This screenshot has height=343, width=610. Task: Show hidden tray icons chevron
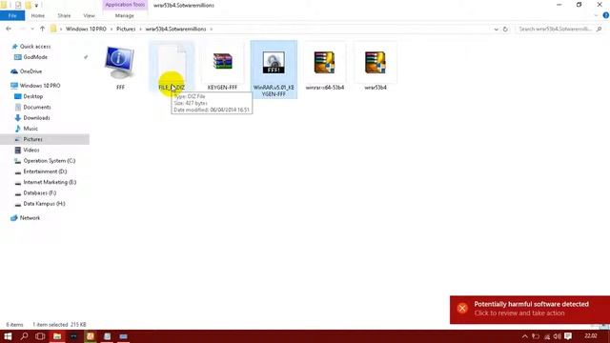click(525, 336)
